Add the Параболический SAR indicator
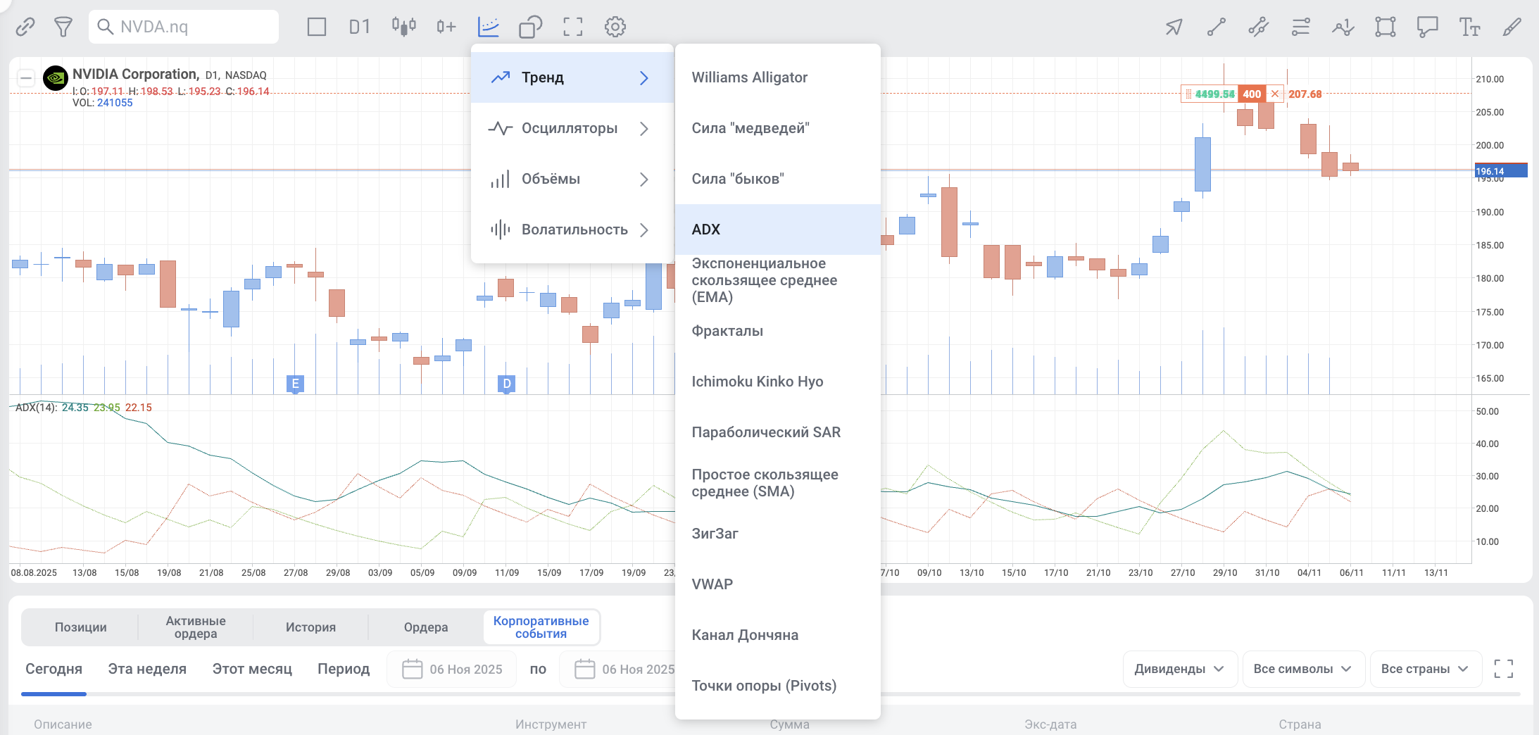The height and width of the screenshot is (735, 1539). pos(778,432)
